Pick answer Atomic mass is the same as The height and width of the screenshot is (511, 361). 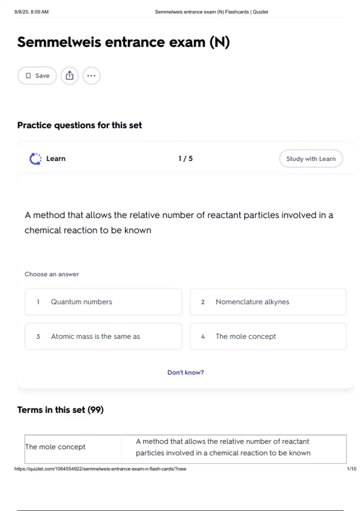(x=103, y=336)
